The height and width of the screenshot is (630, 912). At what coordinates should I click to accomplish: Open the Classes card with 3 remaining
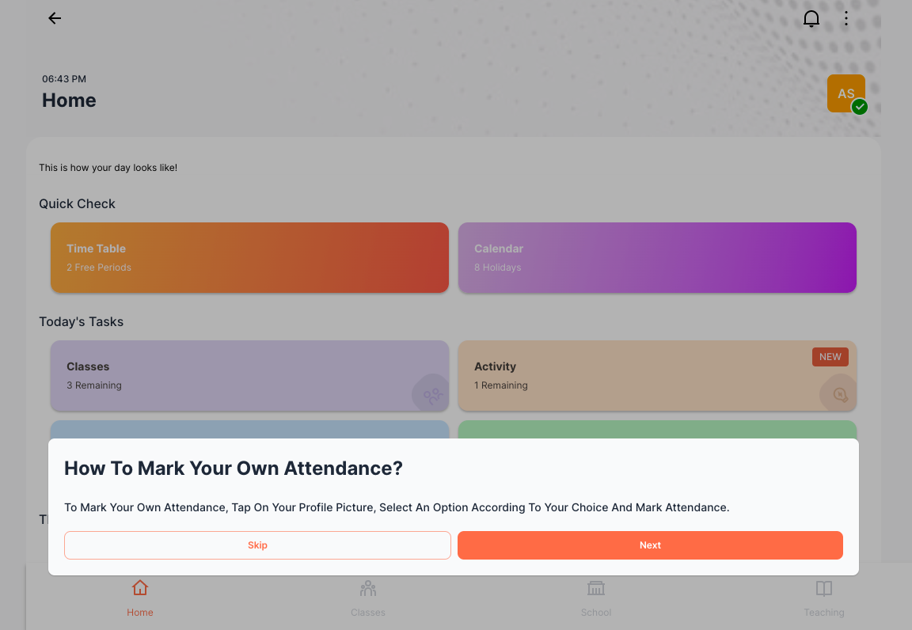[249, 375]
